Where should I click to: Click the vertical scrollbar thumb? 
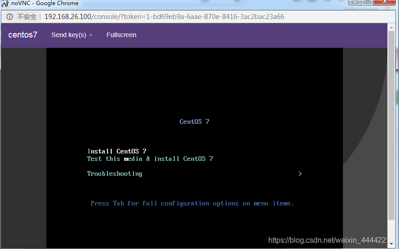click(x=392, y=125)
